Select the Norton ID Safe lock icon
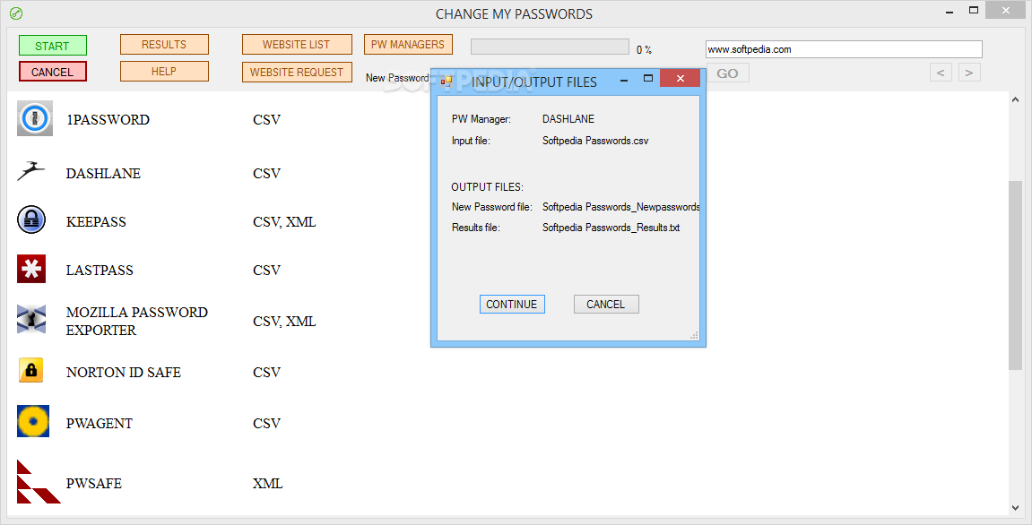 pyautogui.click(x=31, y=370)
